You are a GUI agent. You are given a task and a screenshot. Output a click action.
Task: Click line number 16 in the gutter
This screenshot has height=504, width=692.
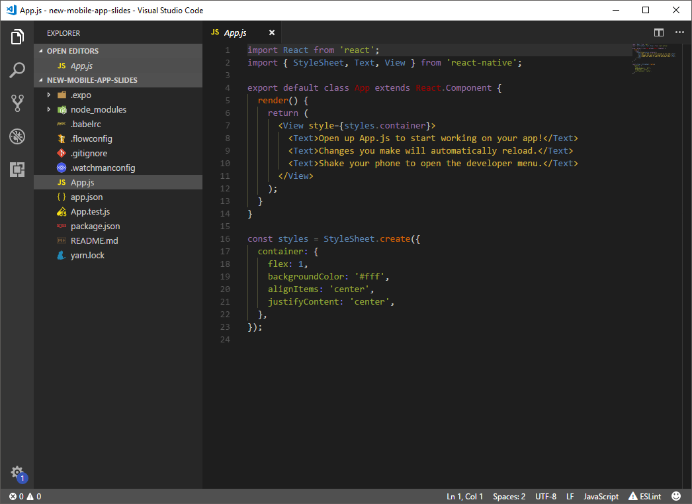tap(225, 239)
